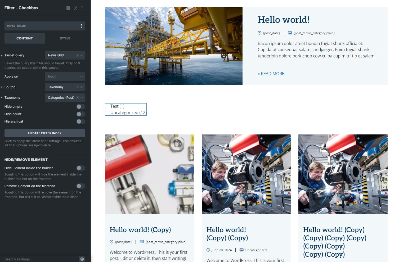Click {post_terms_category:plain} in featured post
The image size is (399, 262).
314,33
